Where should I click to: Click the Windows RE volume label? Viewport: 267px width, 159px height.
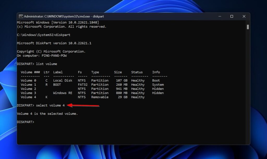tap(63, 93)
